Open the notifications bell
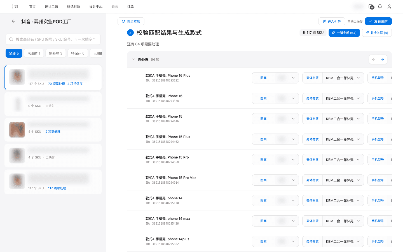This screenshot has width=403, height=252. (x=380, y=6)
